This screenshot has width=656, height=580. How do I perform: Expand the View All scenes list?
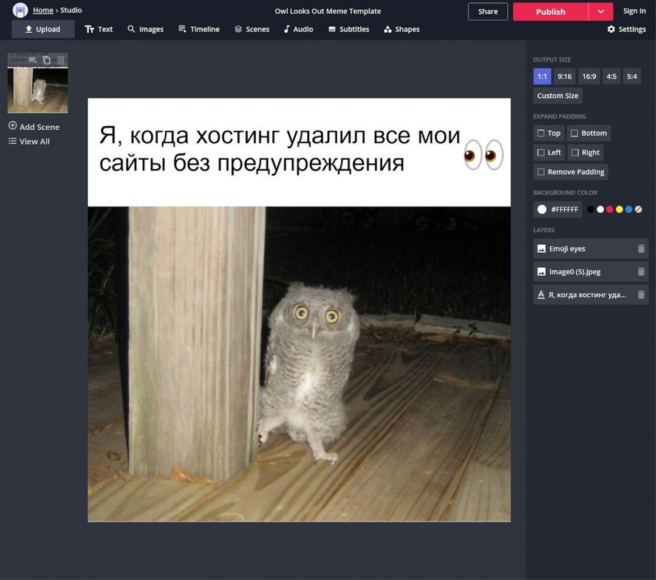click(29, 141)
